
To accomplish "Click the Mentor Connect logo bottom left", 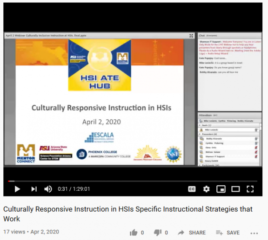I will pos(26,154).
